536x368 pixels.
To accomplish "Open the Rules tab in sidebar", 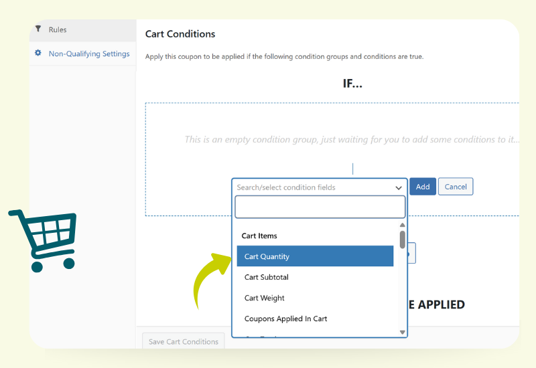I will click(x=82, y=30).
